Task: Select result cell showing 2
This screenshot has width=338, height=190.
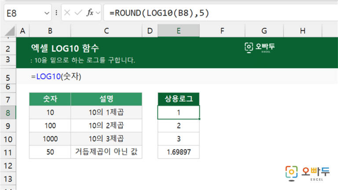Action: [x=179, y=126]
